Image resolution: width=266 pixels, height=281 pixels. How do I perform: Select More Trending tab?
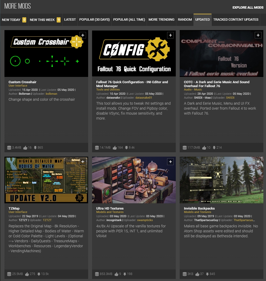[161, 20]
